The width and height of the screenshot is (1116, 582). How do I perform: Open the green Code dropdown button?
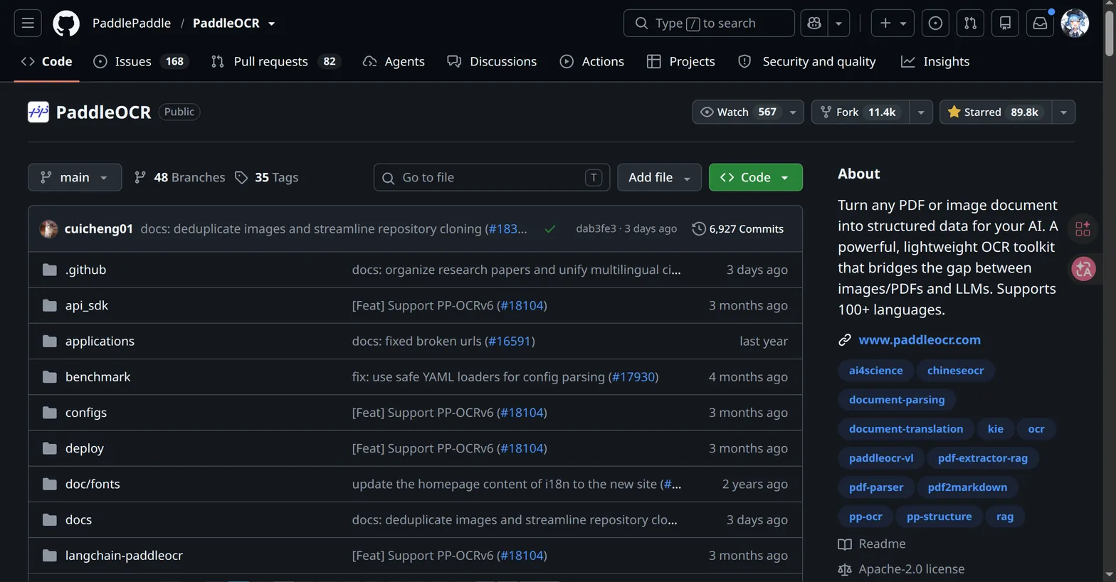[756, 178]
